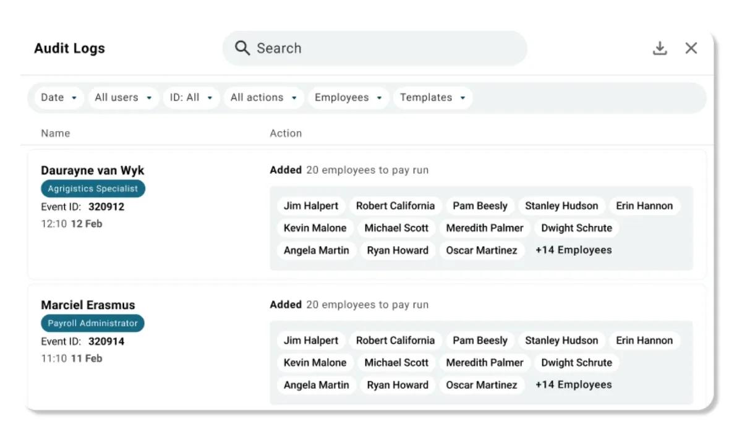The image size is (742, 445).
Task: Select Marciel Erasmus's name
Action: coord(87,305)
